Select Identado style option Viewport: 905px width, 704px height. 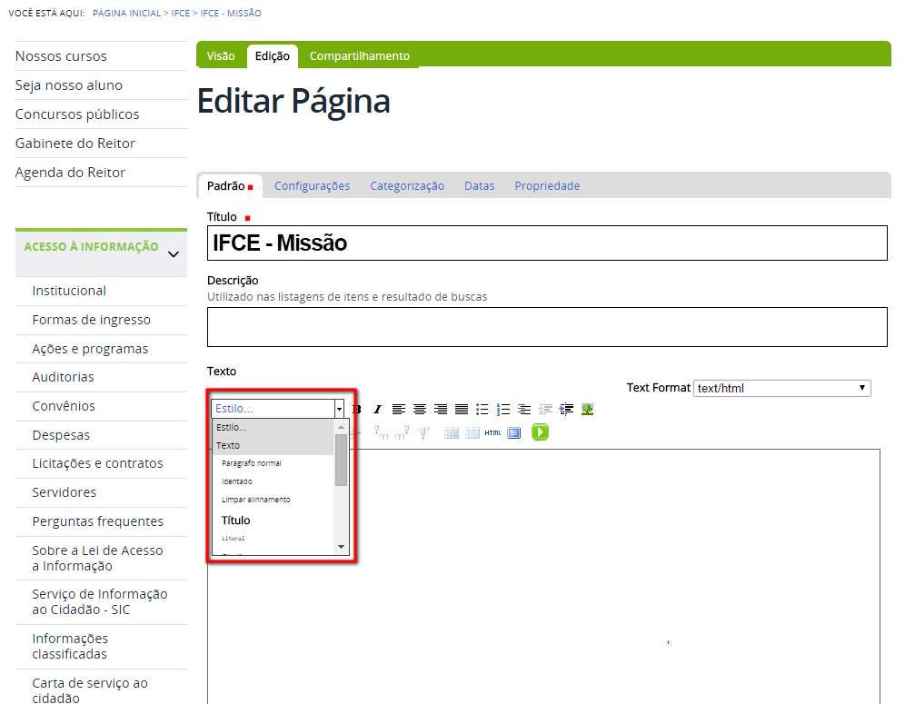coord(273,481)
